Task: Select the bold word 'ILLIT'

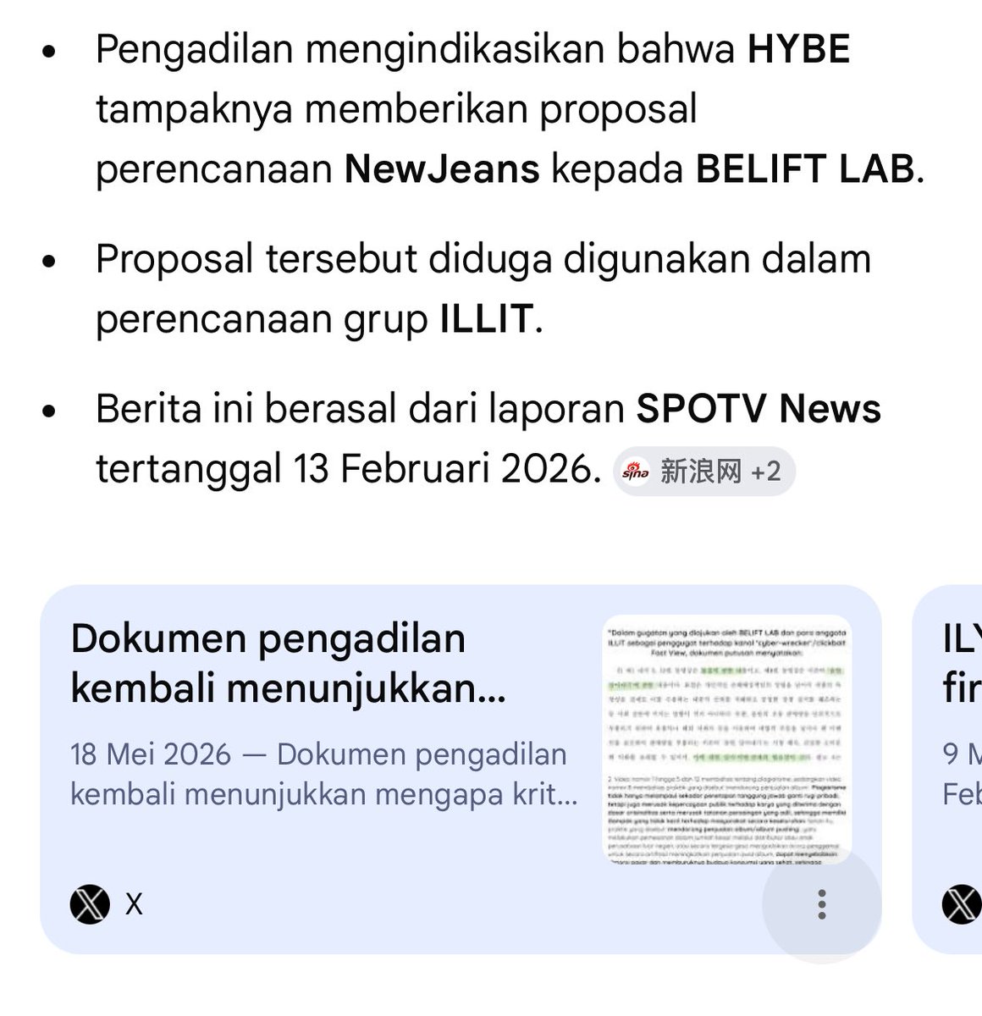Action: [x=487, y=319]
